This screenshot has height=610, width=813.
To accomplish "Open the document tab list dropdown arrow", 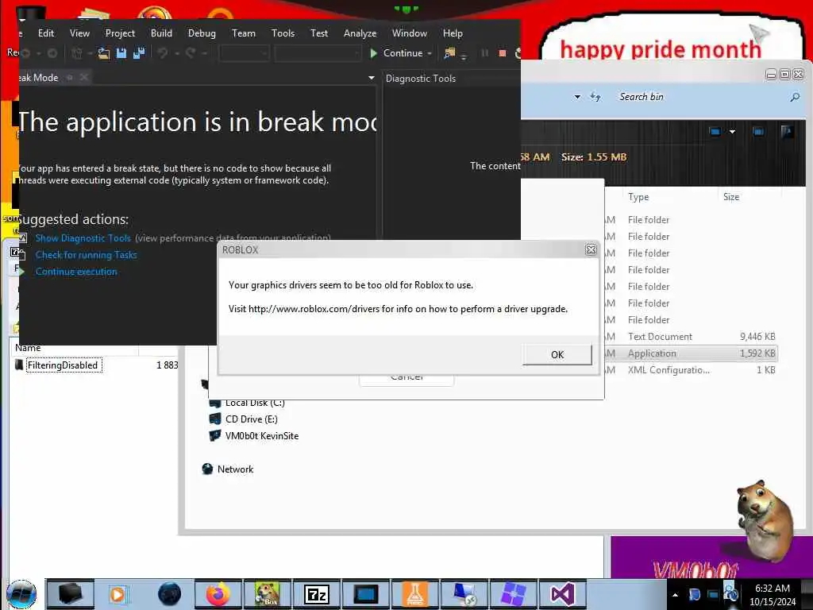I will point(372,78).
